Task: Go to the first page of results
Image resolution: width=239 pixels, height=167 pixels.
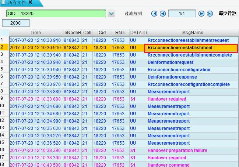Action: (154, 14)
